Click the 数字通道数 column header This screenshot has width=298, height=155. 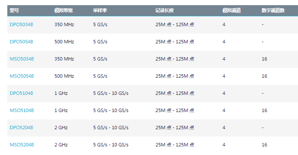pos(273,10)
